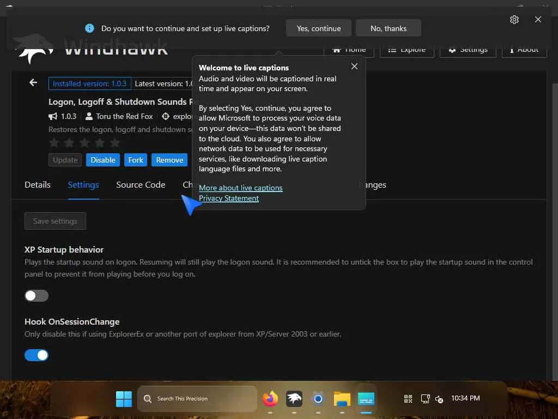The height and width of the screenshot is (419, 558).
Task: Open the blue circle taskbar app
Action: coord(318,399)
